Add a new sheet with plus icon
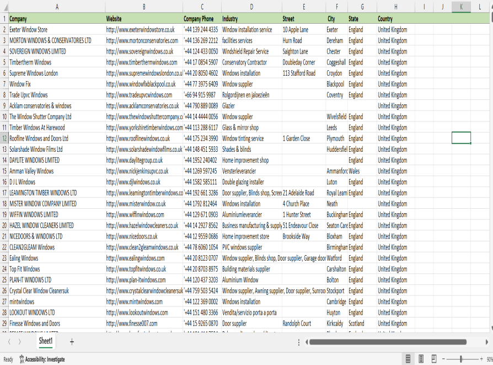Screen dimensions: 493x365 [x=72, y=342]
